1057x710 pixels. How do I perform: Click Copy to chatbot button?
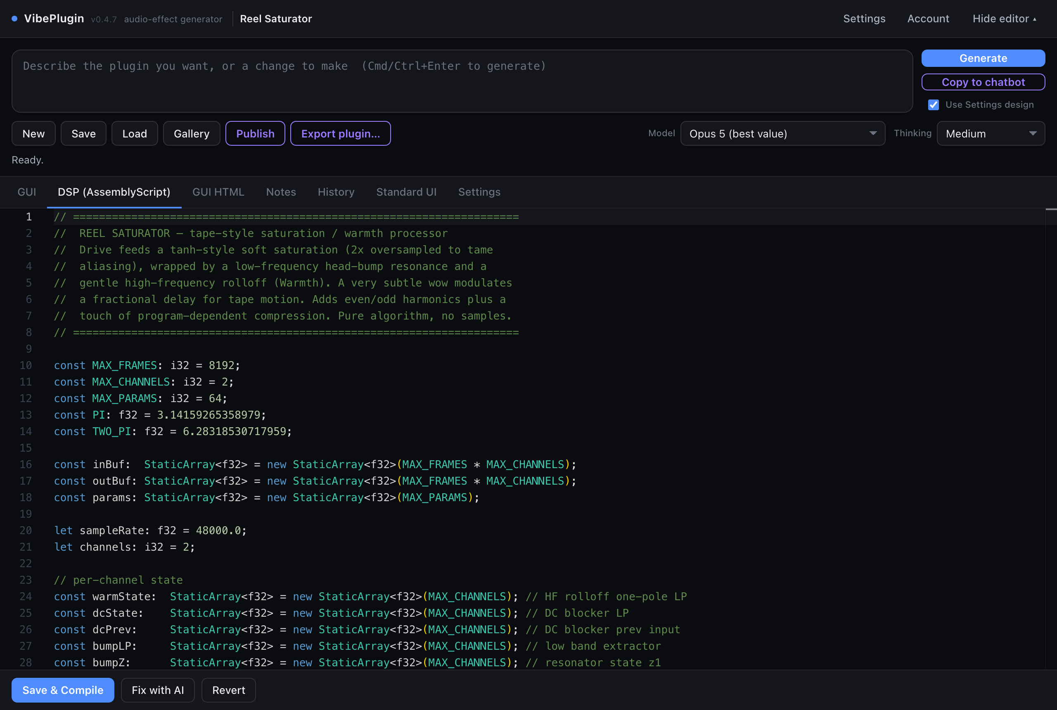tap(983, 82)
